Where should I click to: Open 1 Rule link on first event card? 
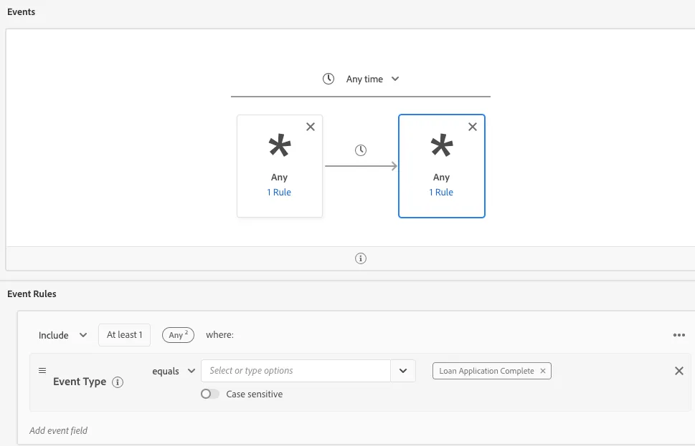pos(279,193)
